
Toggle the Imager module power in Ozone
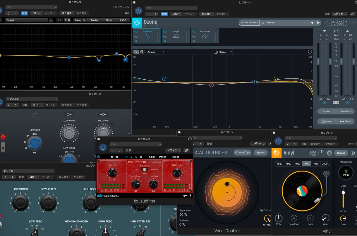[x=165, y=32]
